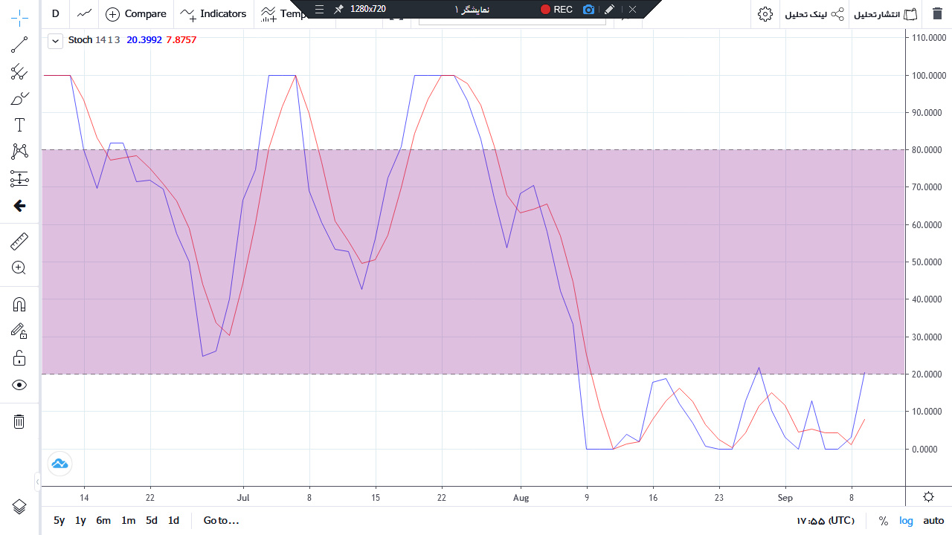The height and width of the screenshot is (535, 952).
Task: Select the trend line drawing tool
Action: pyautogui.click(x=19, y=46)
